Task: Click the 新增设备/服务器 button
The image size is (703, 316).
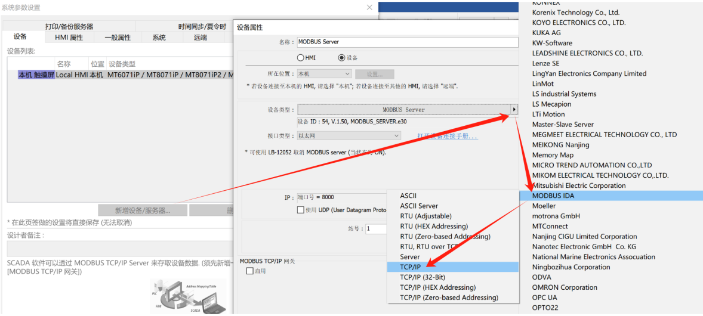Action: (143, 210)
